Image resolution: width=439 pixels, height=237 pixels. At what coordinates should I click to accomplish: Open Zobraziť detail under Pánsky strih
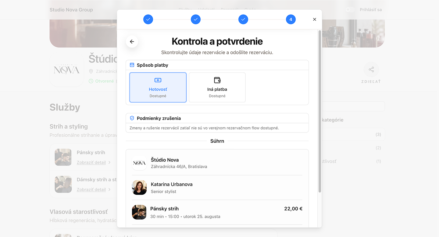(91, 162)
